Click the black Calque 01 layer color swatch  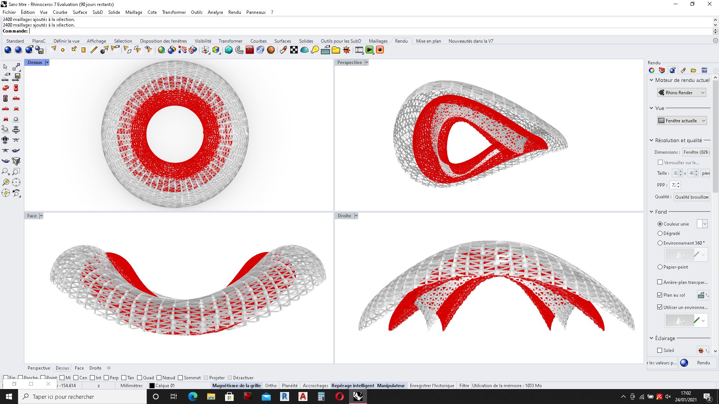tap(152, 386)
